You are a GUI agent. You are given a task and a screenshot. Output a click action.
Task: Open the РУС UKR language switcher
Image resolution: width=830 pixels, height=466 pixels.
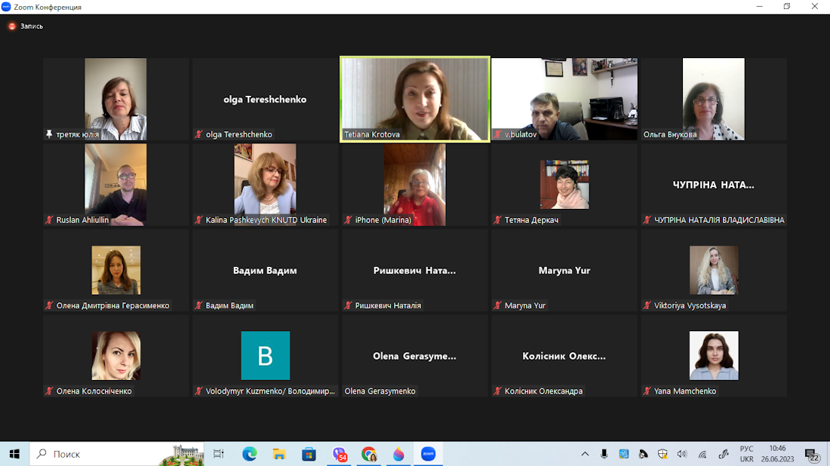coord(746,454)
